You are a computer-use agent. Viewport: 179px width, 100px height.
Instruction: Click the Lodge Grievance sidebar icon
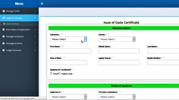(x=3, y=50)
